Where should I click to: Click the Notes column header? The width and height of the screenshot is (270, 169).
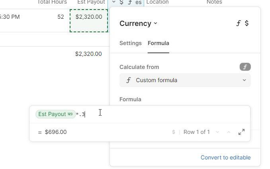click(x=214, y=2)
